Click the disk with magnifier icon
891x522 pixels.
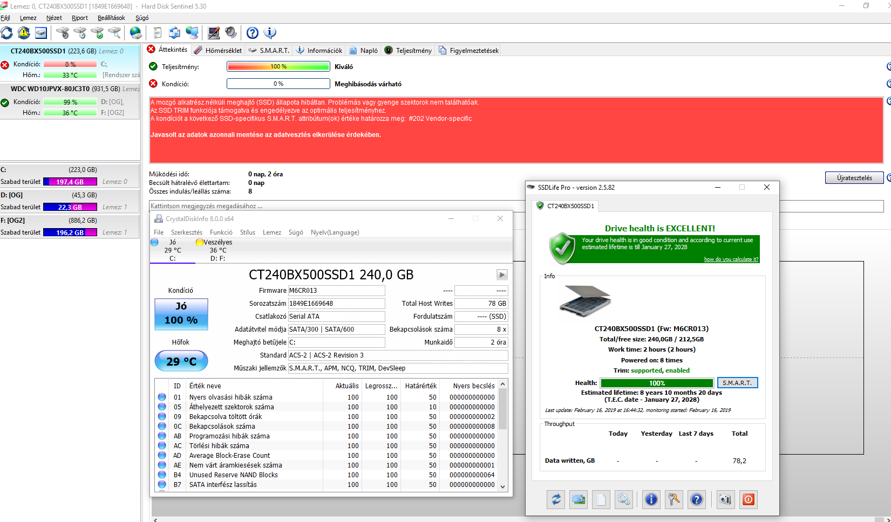point(114,33)
